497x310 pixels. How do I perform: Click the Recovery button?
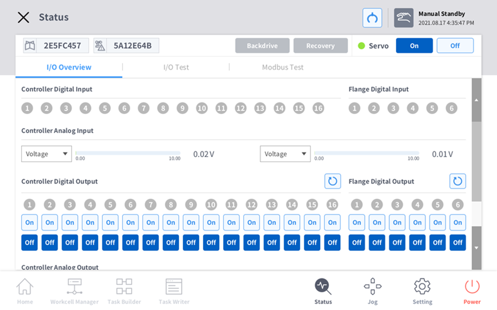coord(320,46)
